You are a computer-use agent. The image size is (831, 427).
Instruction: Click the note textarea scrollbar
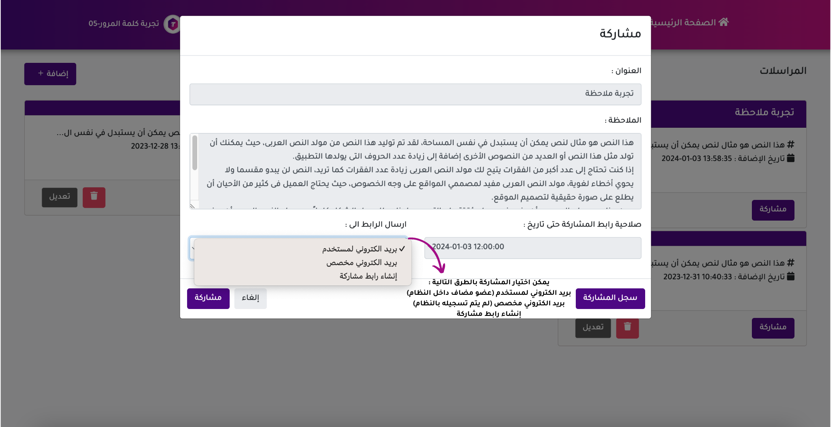(195, 154)
